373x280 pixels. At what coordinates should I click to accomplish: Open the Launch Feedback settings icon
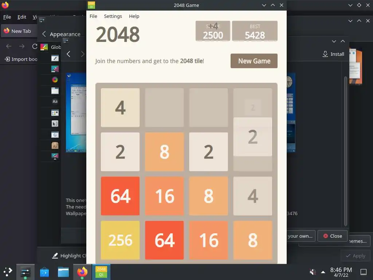pos(55,135)
